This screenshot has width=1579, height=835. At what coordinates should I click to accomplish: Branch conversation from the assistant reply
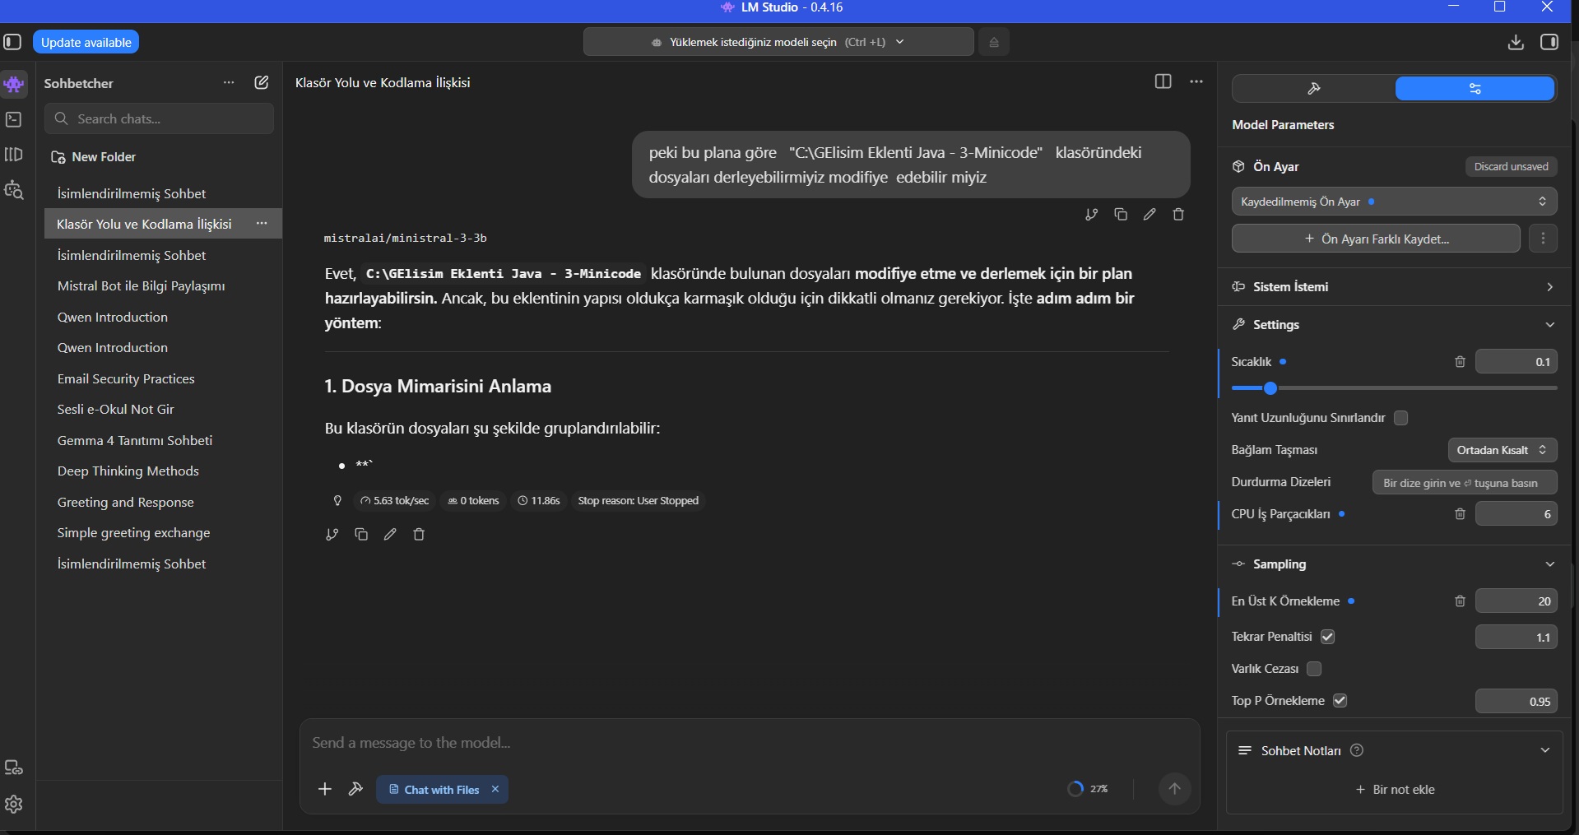tap(332, 535)
